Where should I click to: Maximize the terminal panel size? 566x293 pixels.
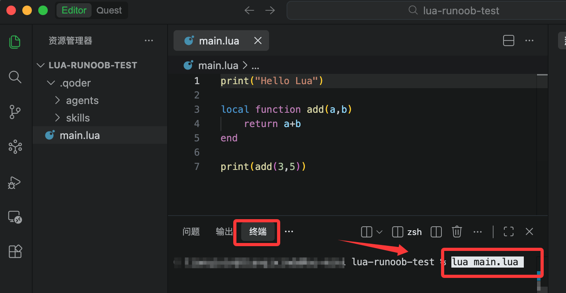[509, 231]
